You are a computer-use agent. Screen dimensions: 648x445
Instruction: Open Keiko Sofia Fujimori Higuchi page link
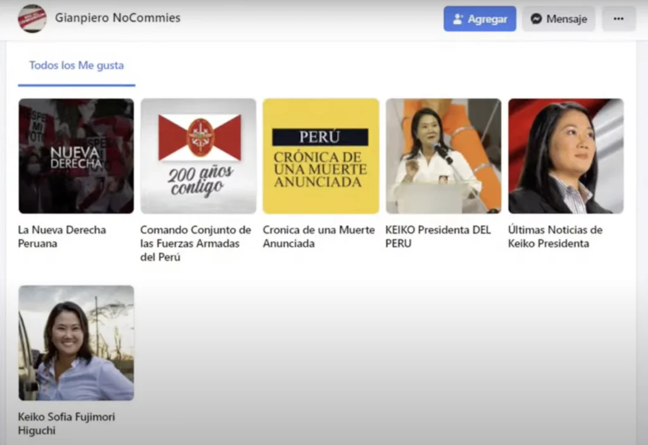(66, 423)
